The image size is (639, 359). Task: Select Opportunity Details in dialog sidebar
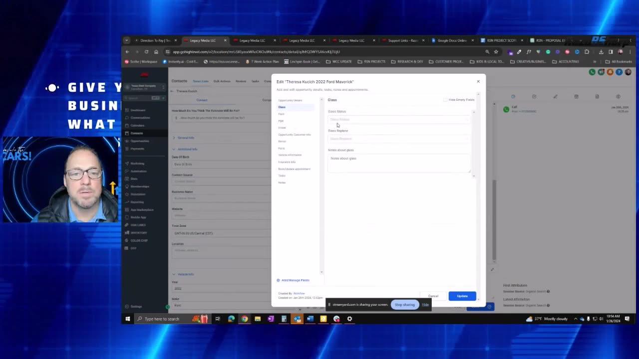[x=290, y=100]
